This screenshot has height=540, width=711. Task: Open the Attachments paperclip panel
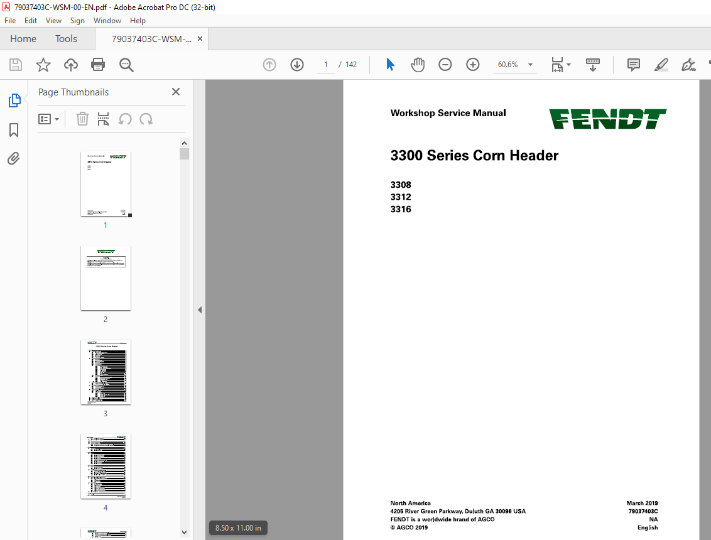(14, 159)
